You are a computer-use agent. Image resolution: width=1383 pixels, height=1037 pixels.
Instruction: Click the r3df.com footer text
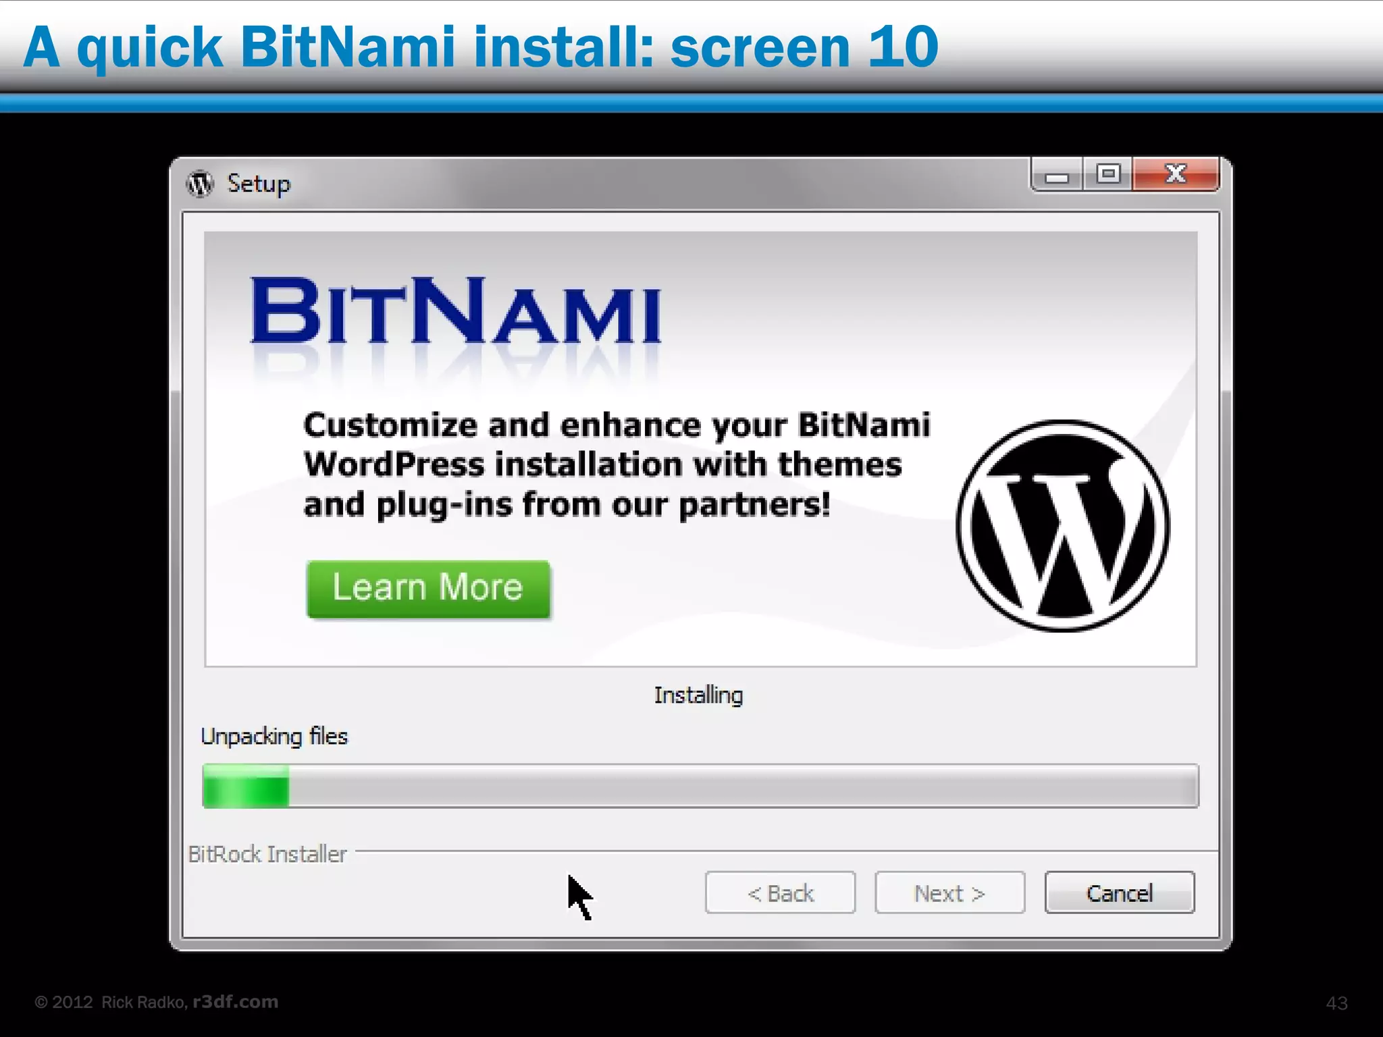[x=235, y=1001]
